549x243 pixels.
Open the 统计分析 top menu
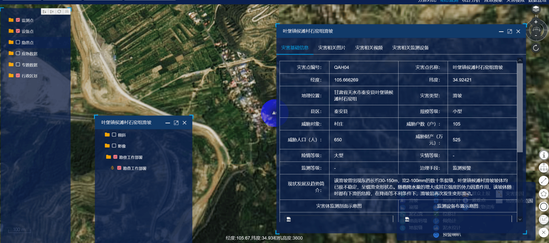click(471, 1)
